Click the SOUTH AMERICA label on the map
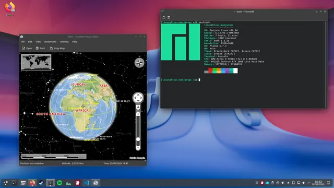Image resolution: width=334 pixels, height=188 pixels. 51,114
